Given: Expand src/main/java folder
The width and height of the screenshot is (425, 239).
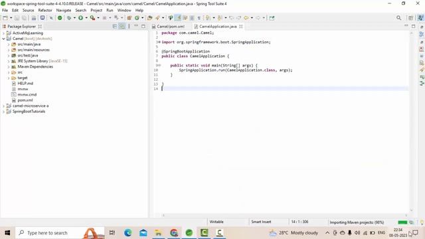Looking at the screenshot, I should point(9,44).
